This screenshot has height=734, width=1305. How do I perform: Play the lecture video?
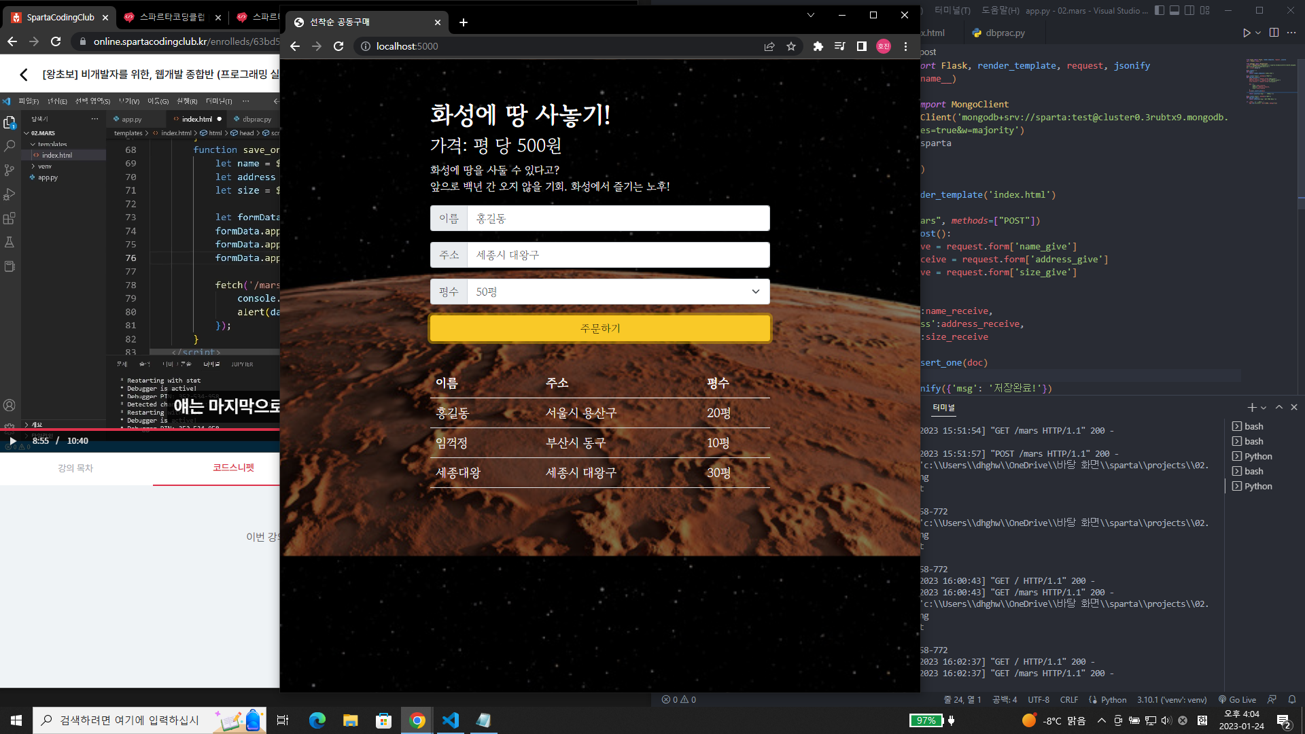pos(13,441)
